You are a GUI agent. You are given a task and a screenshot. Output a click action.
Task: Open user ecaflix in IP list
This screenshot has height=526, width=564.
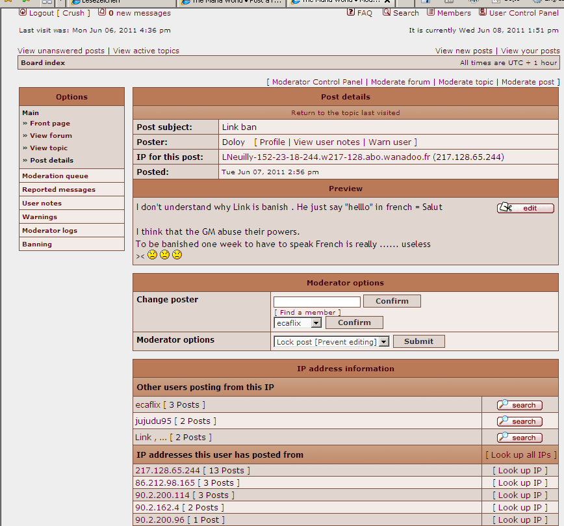click(148, 404)
